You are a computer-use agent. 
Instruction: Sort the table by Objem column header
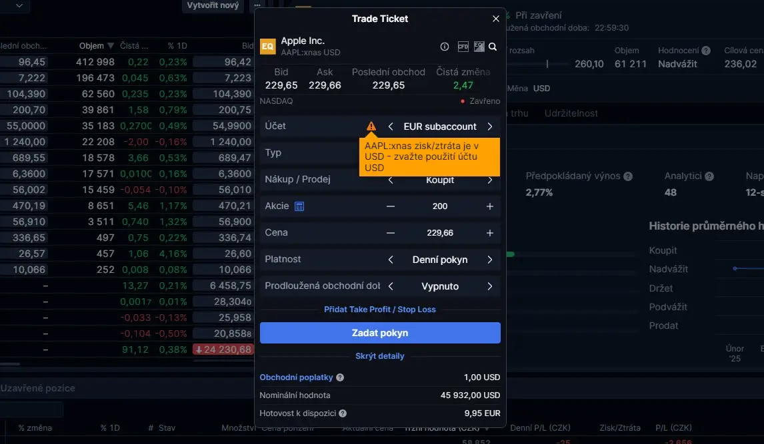[91, 46]
